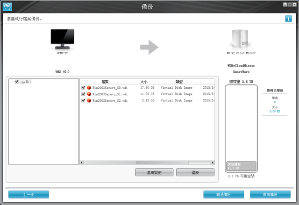Close the 備份 window
The width and height of the screenshot is (299, 205).
click(294, 4)
